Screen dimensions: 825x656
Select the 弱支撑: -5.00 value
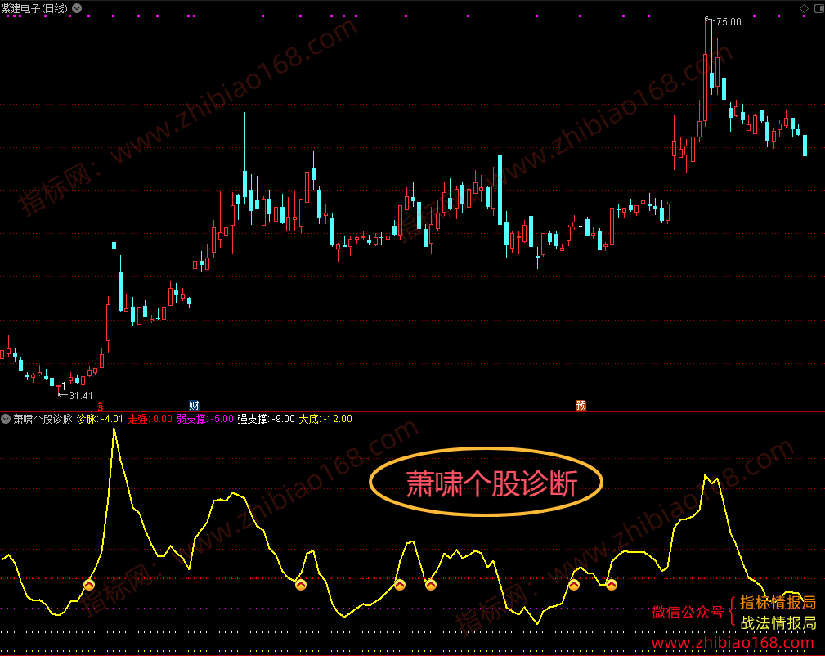(205, 419)
